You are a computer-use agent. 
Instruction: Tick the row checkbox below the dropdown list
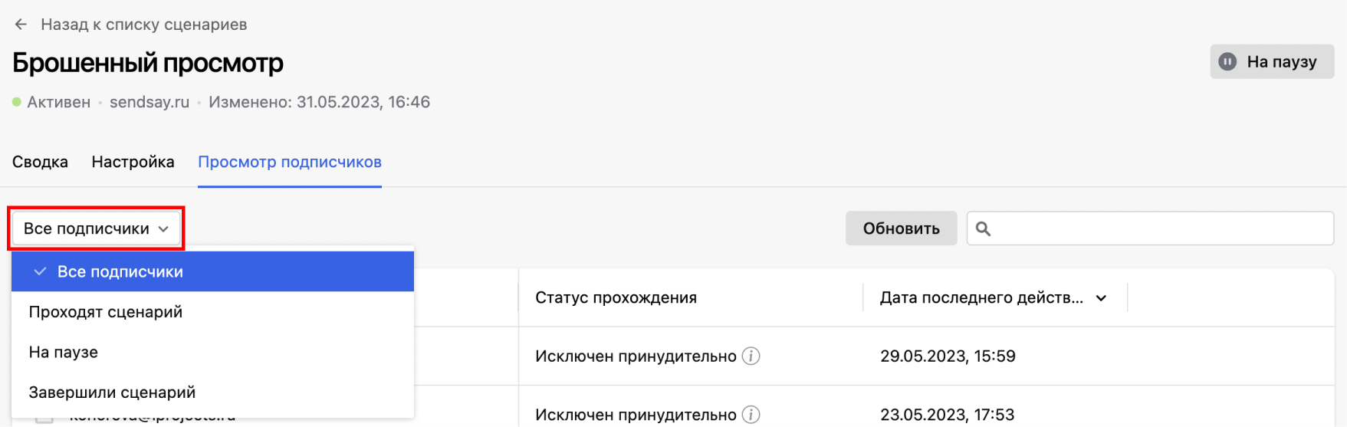(44, 419)
